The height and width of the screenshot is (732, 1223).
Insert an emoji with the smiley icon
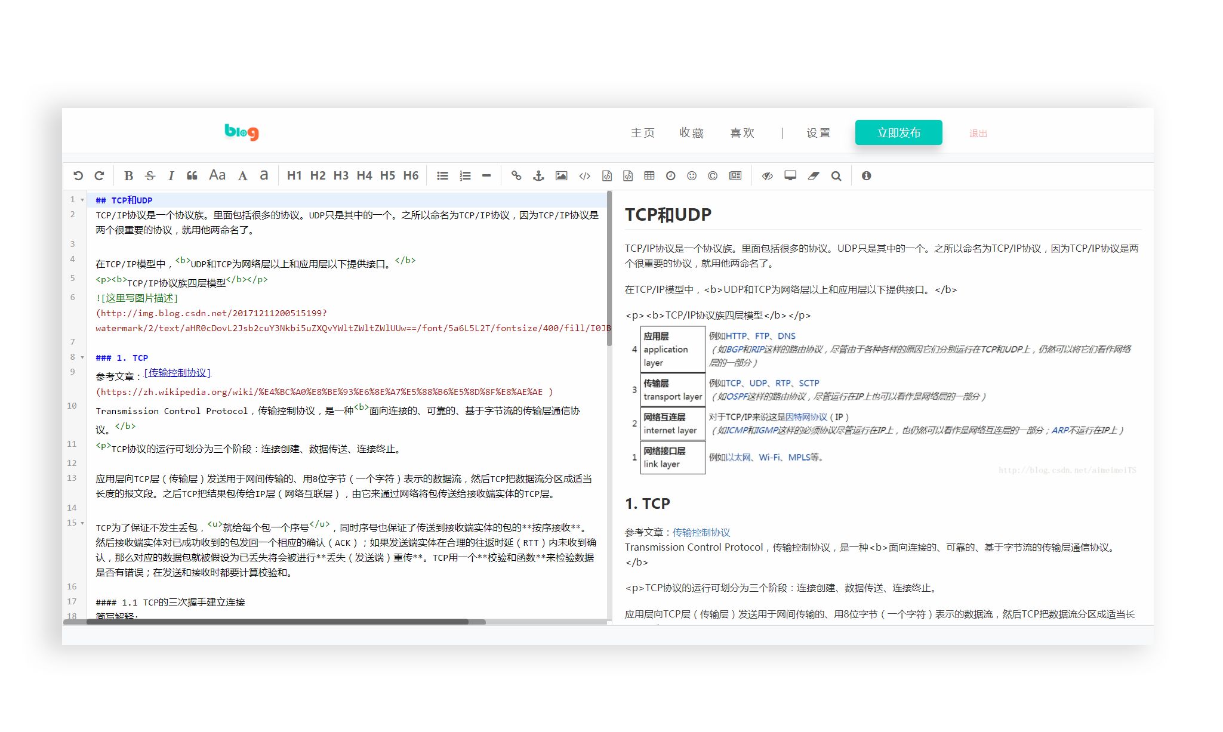(x=692, y=175)
